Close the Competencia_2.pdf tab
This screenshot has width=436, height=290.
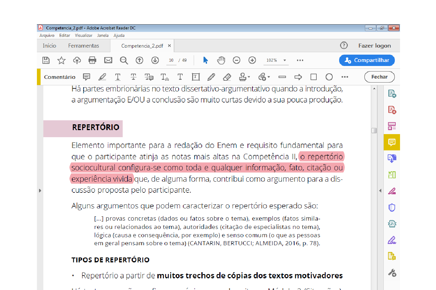pyautogui.click(x=169, y=46)
